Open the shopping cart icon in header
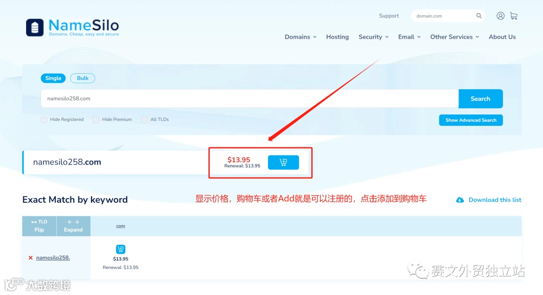This screenshot has height=295, width=543. [514, 16]
